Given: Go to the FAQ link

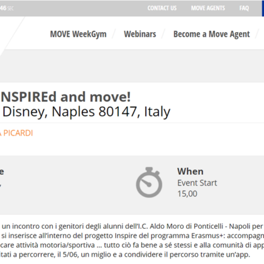Looking at the screenshot, I should tap(244, 8).
